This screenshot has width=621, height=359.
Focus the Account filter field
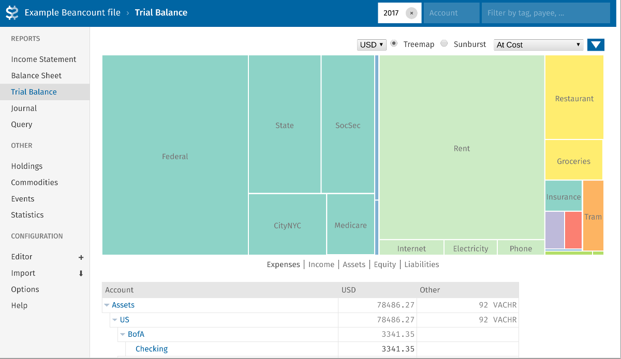[x=451, y=13]
